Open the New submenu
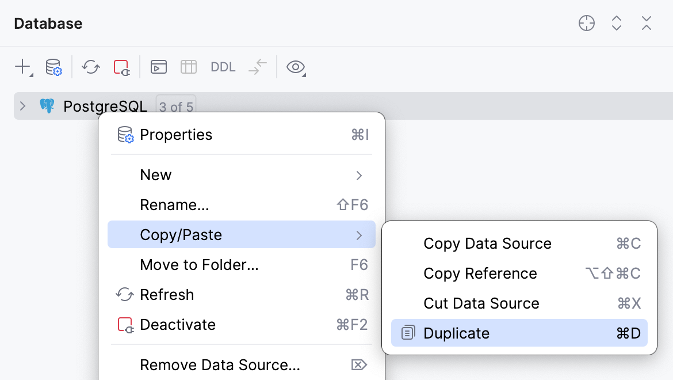673x380 pixels. [155, 174]
